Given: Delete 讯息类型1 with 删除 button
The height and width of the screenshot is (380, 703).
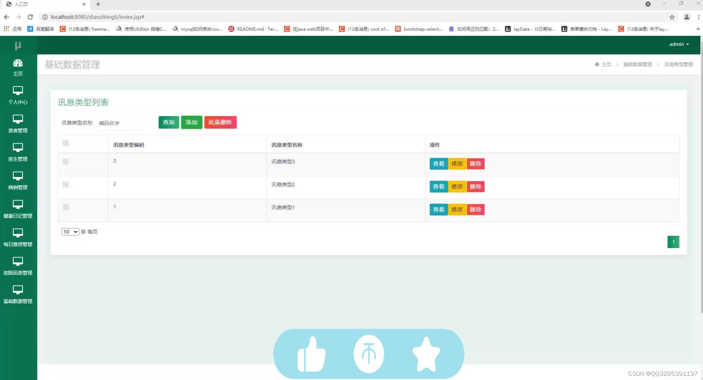Looking at the screenshot, I should pos(476,209).
